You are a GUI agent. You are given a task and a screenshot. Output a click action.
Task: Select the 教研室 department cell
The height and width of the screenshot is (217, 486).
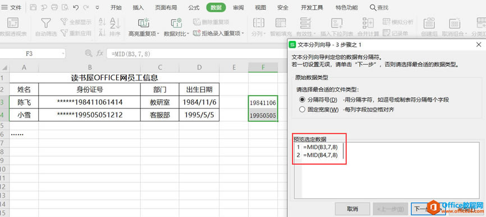(159, 102)
